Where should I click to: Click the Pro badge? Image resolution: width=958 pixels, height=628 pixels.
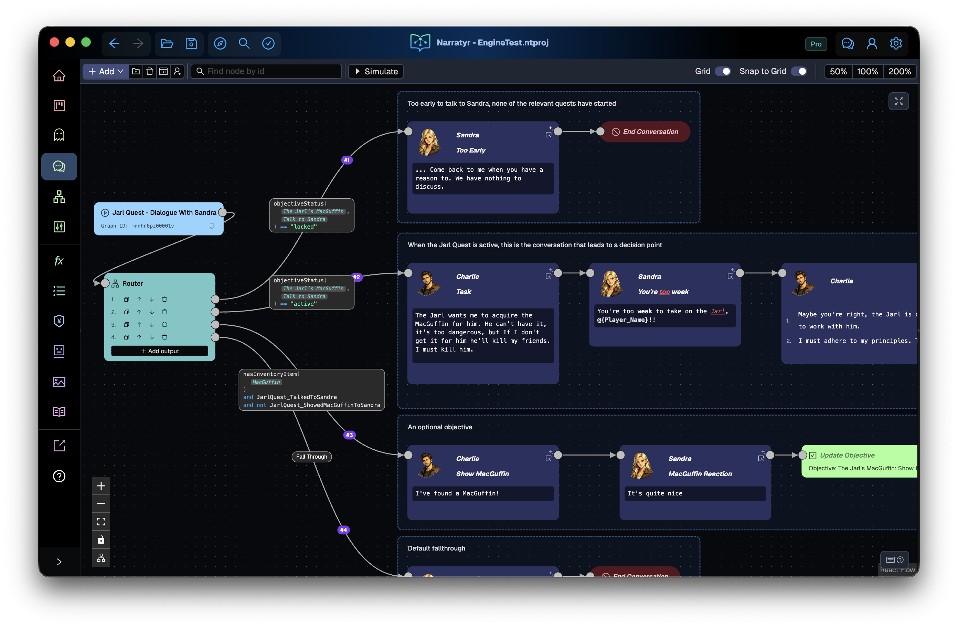[x=816, y=44]
